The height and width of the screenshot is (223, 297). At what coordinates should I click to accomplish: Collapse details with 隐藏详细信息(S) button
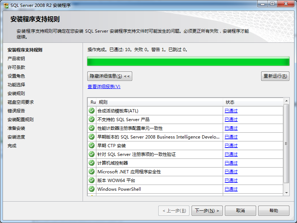click(x=110, y=76)
